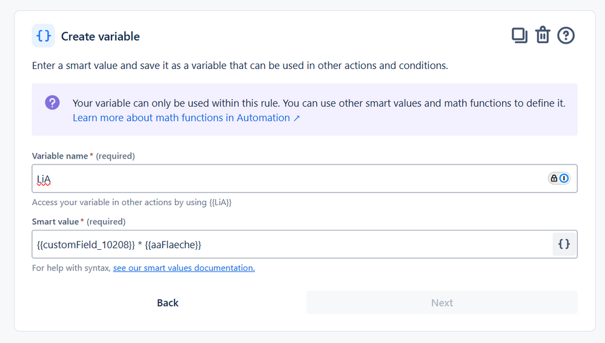Click the lock icon in Variable name field
The height and width of the screenshot is (343, 605).
pyautogui.click(x=554, y=178)
